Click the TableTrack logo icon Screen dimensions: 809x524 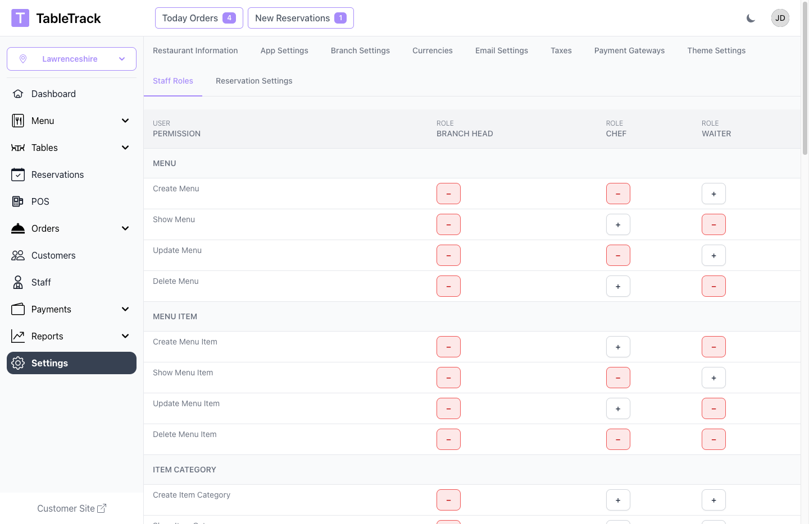[20, 17]
